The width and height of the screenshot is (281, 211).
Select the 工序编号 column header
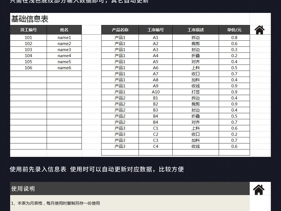[x=156, y=30]
